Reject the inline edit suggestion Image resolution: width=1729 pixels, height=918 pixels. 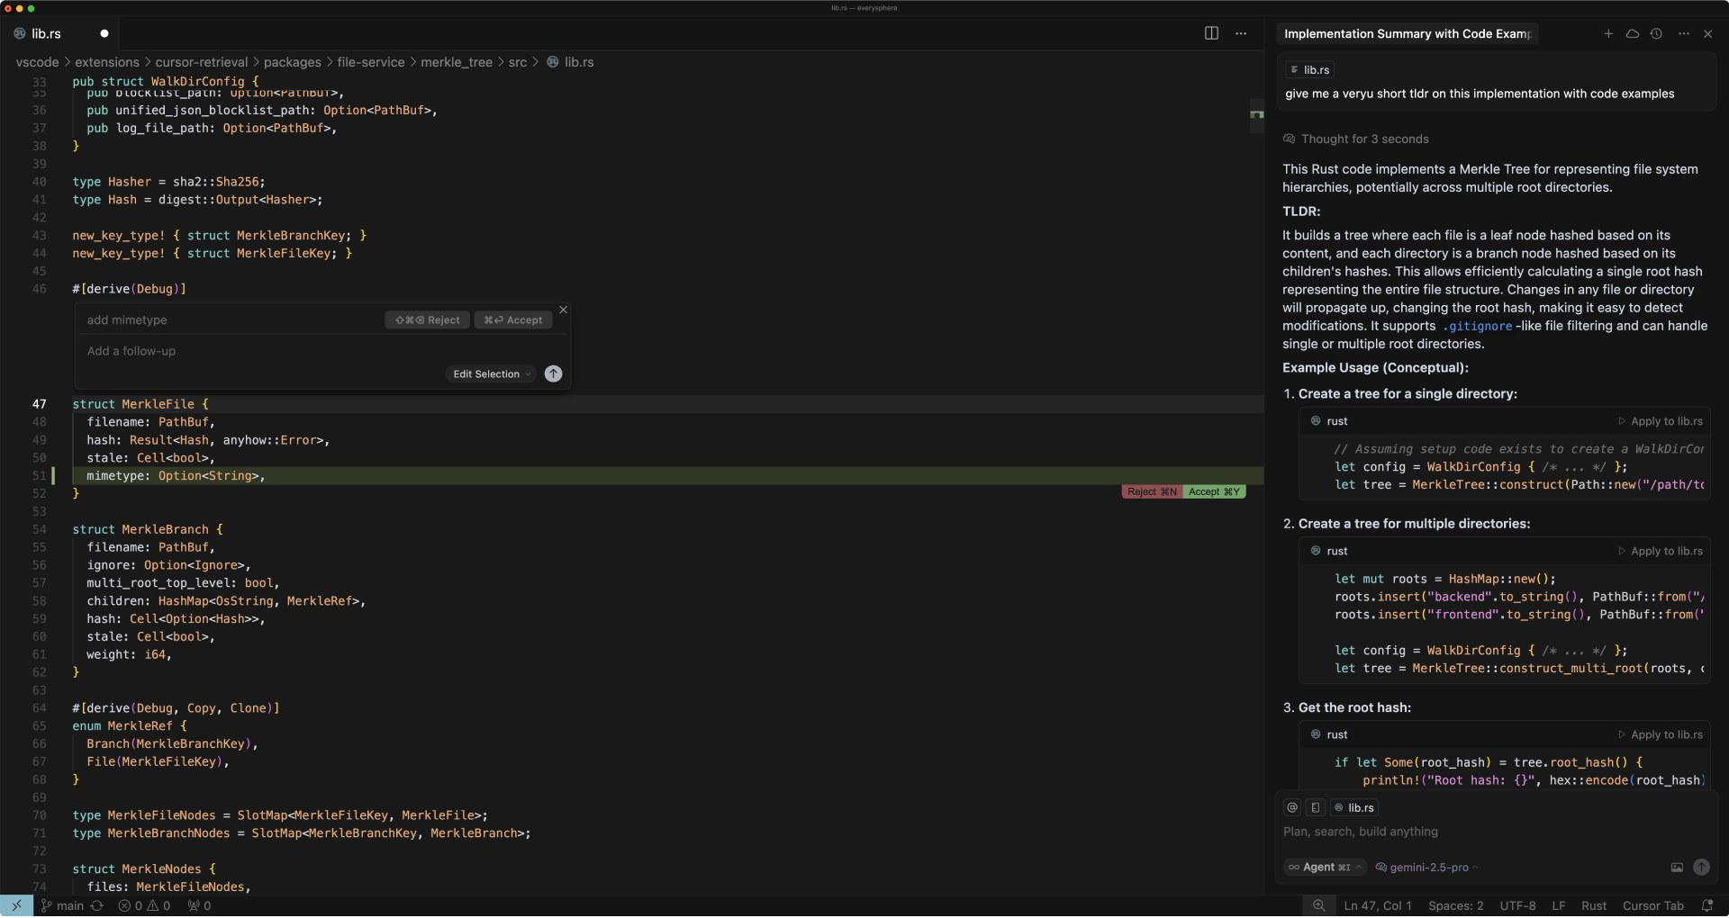[428, 320]
